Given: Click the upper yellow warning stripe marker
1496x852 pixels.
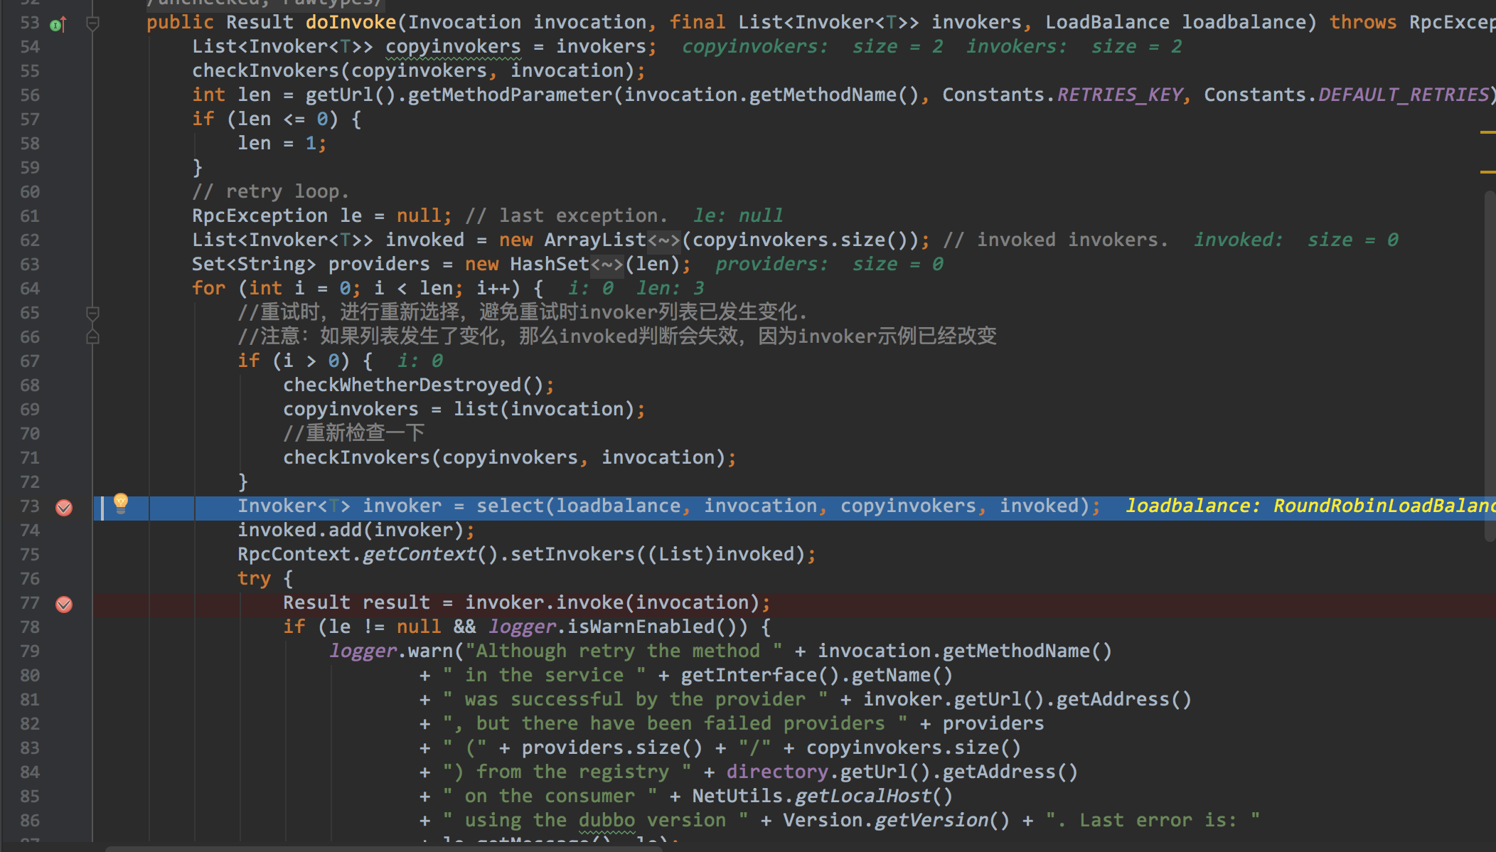Looking at the screenshot, I should coord(1487,132).
